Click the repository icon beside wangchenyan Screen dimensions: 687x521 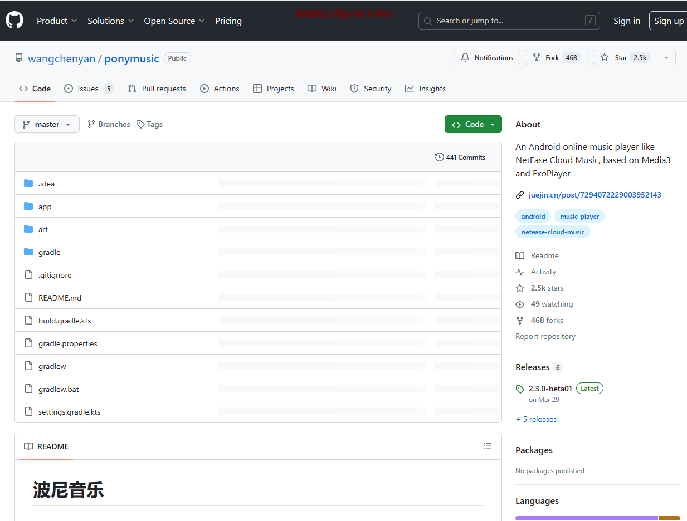click(x=19, y=58)
